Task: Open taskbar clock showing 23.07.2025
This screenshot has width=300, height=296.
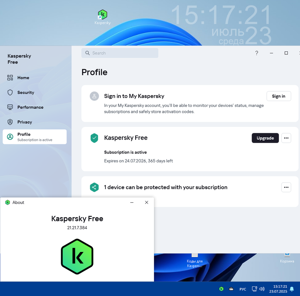Action: pyautogui.click(x=278, y=289)
